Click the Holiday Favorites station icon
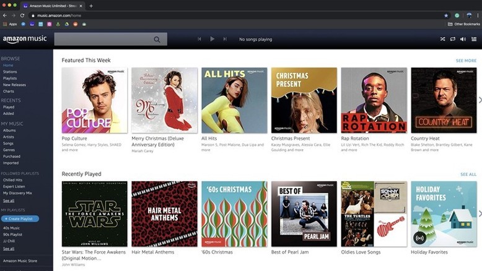Image resolution: width=482 pixels, height=271 pixels. tap(419, 238)
